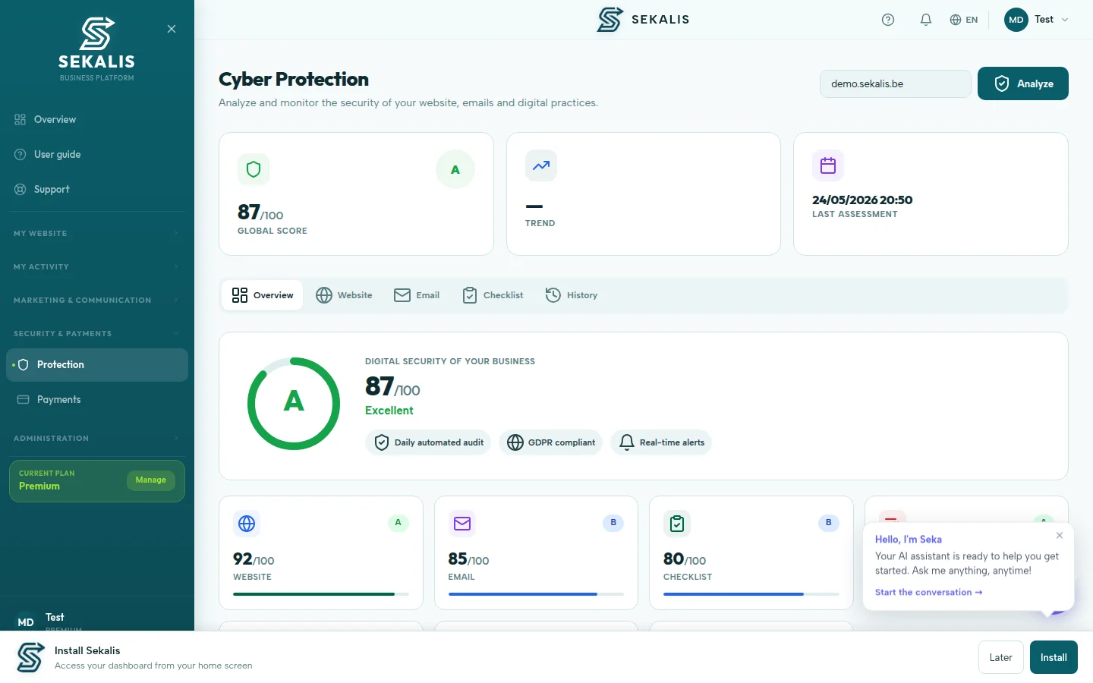Viewport: 1093px width, 683px height.
Task: Click the 80/100 checklist score
Action: tap(685, 559)
